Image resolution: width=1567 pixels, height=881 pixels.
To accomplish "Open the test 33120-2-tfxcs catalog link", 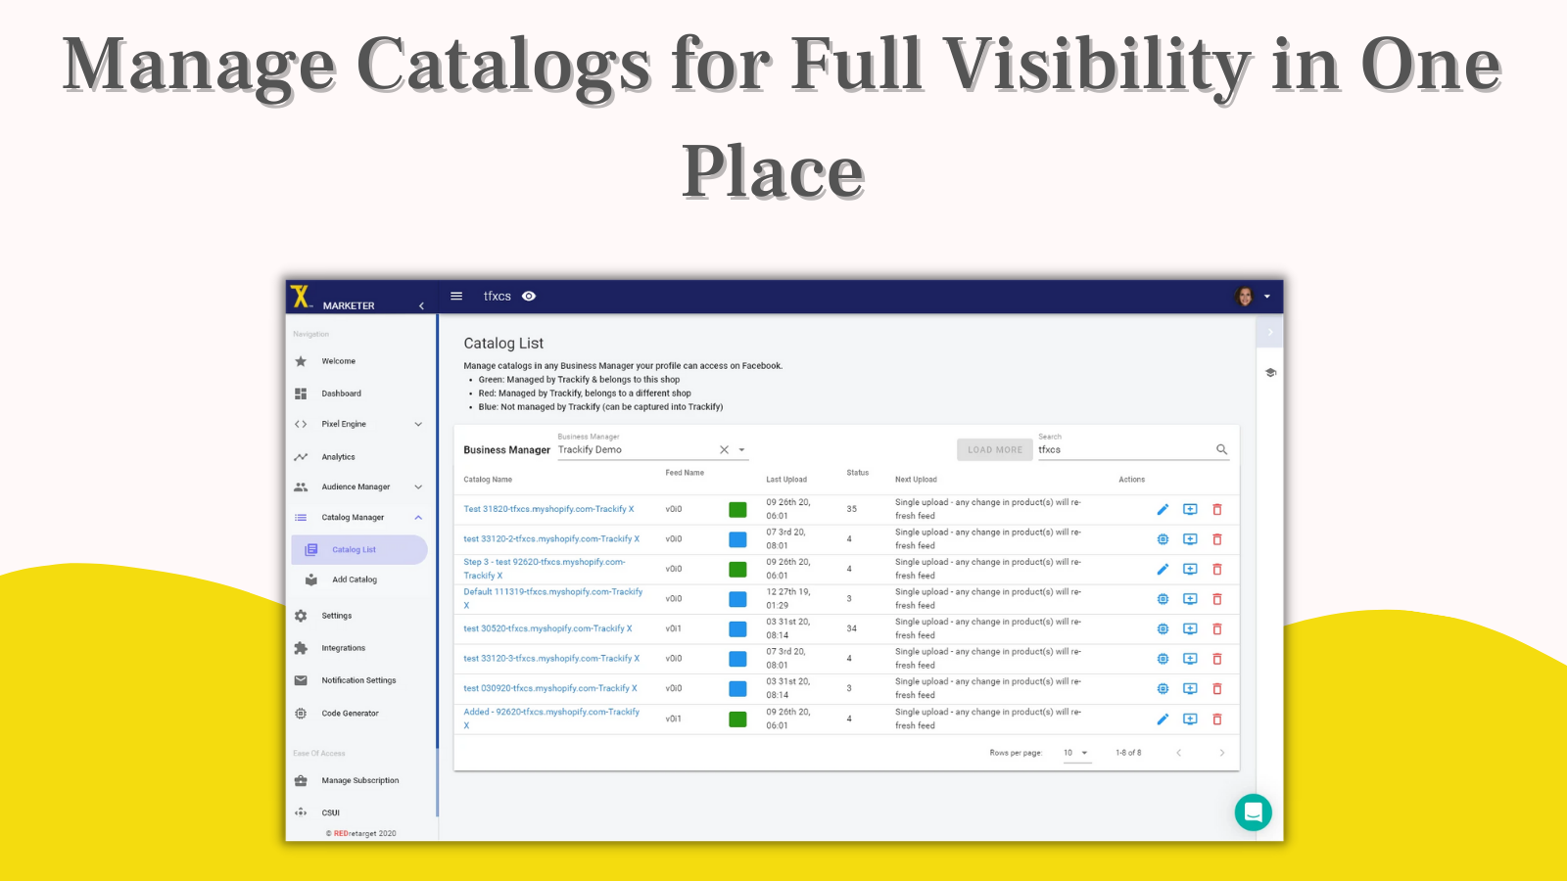I will pyautogui.click(x=551, y=539).
